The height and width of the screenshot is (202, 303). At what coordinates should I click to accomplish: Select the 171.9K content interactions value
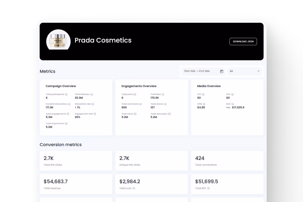(x=49, y=108)
